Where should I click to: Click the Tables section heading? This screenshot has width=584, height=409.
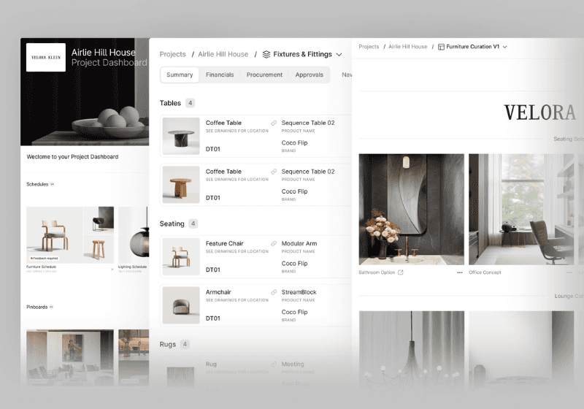click(170, 103)
